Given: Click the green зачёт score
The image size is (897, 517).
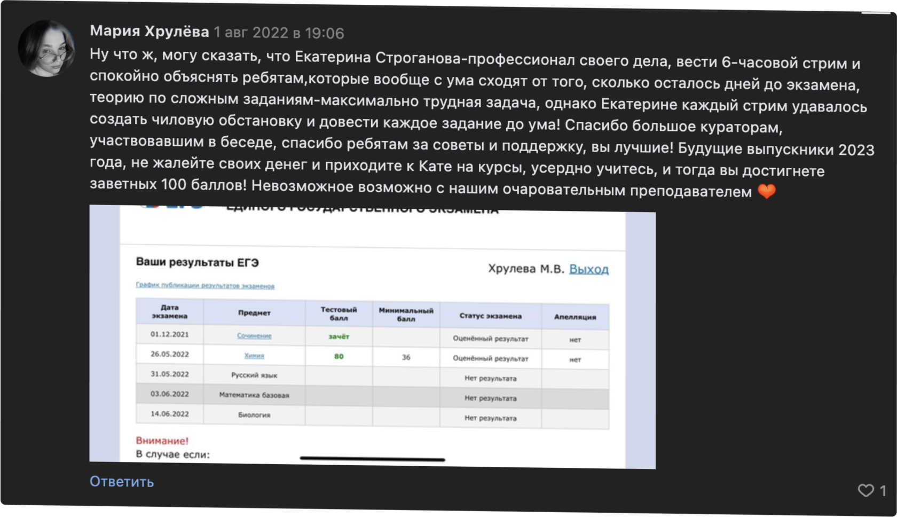Looking at the screenshot, I should pos(339,336).
